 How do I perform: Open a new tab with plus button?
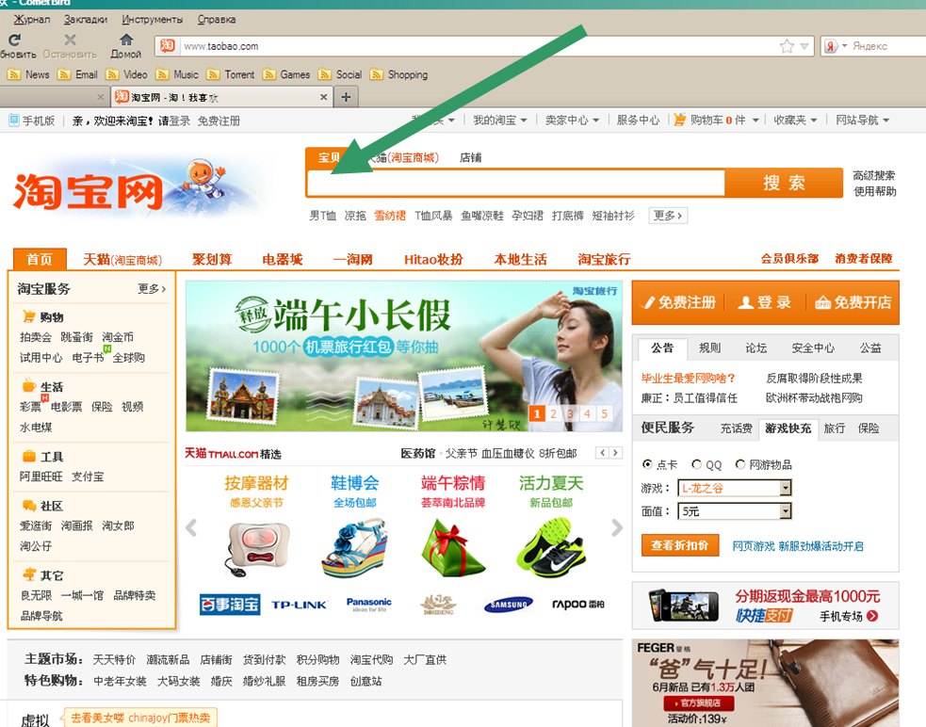tap(346, 97)
